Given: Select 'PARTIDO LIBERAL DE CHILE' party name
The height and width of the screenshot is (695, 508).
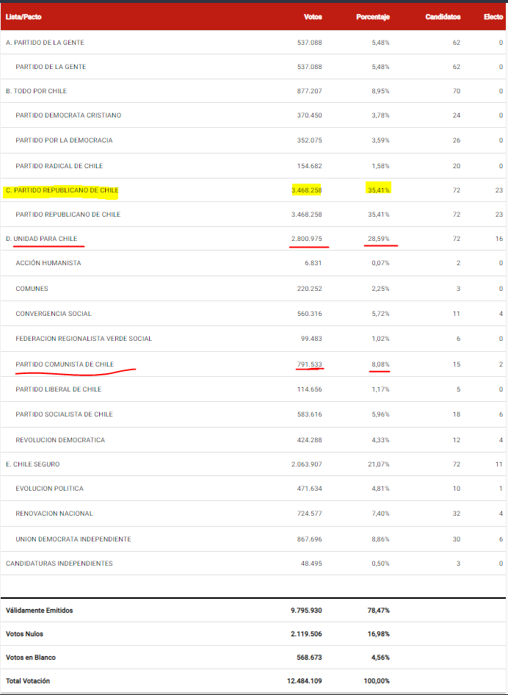Looking at the screenshot, I should pos(59,389).
